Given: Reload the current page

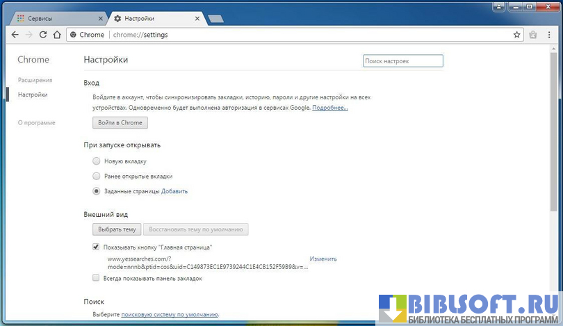Looking at the screenshot, I should coord(43,35).
